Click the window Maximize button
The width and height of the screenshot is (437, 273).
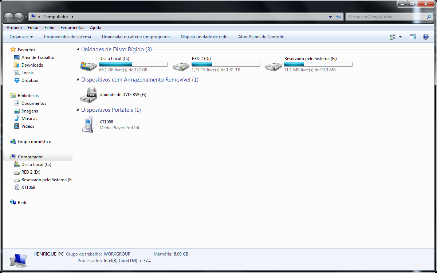point(412,4)
